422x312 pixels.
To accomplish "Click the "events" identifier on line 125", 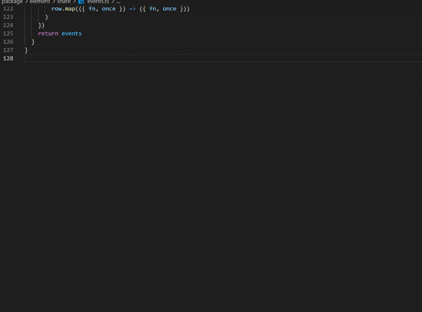I will [x=71, y=33].
